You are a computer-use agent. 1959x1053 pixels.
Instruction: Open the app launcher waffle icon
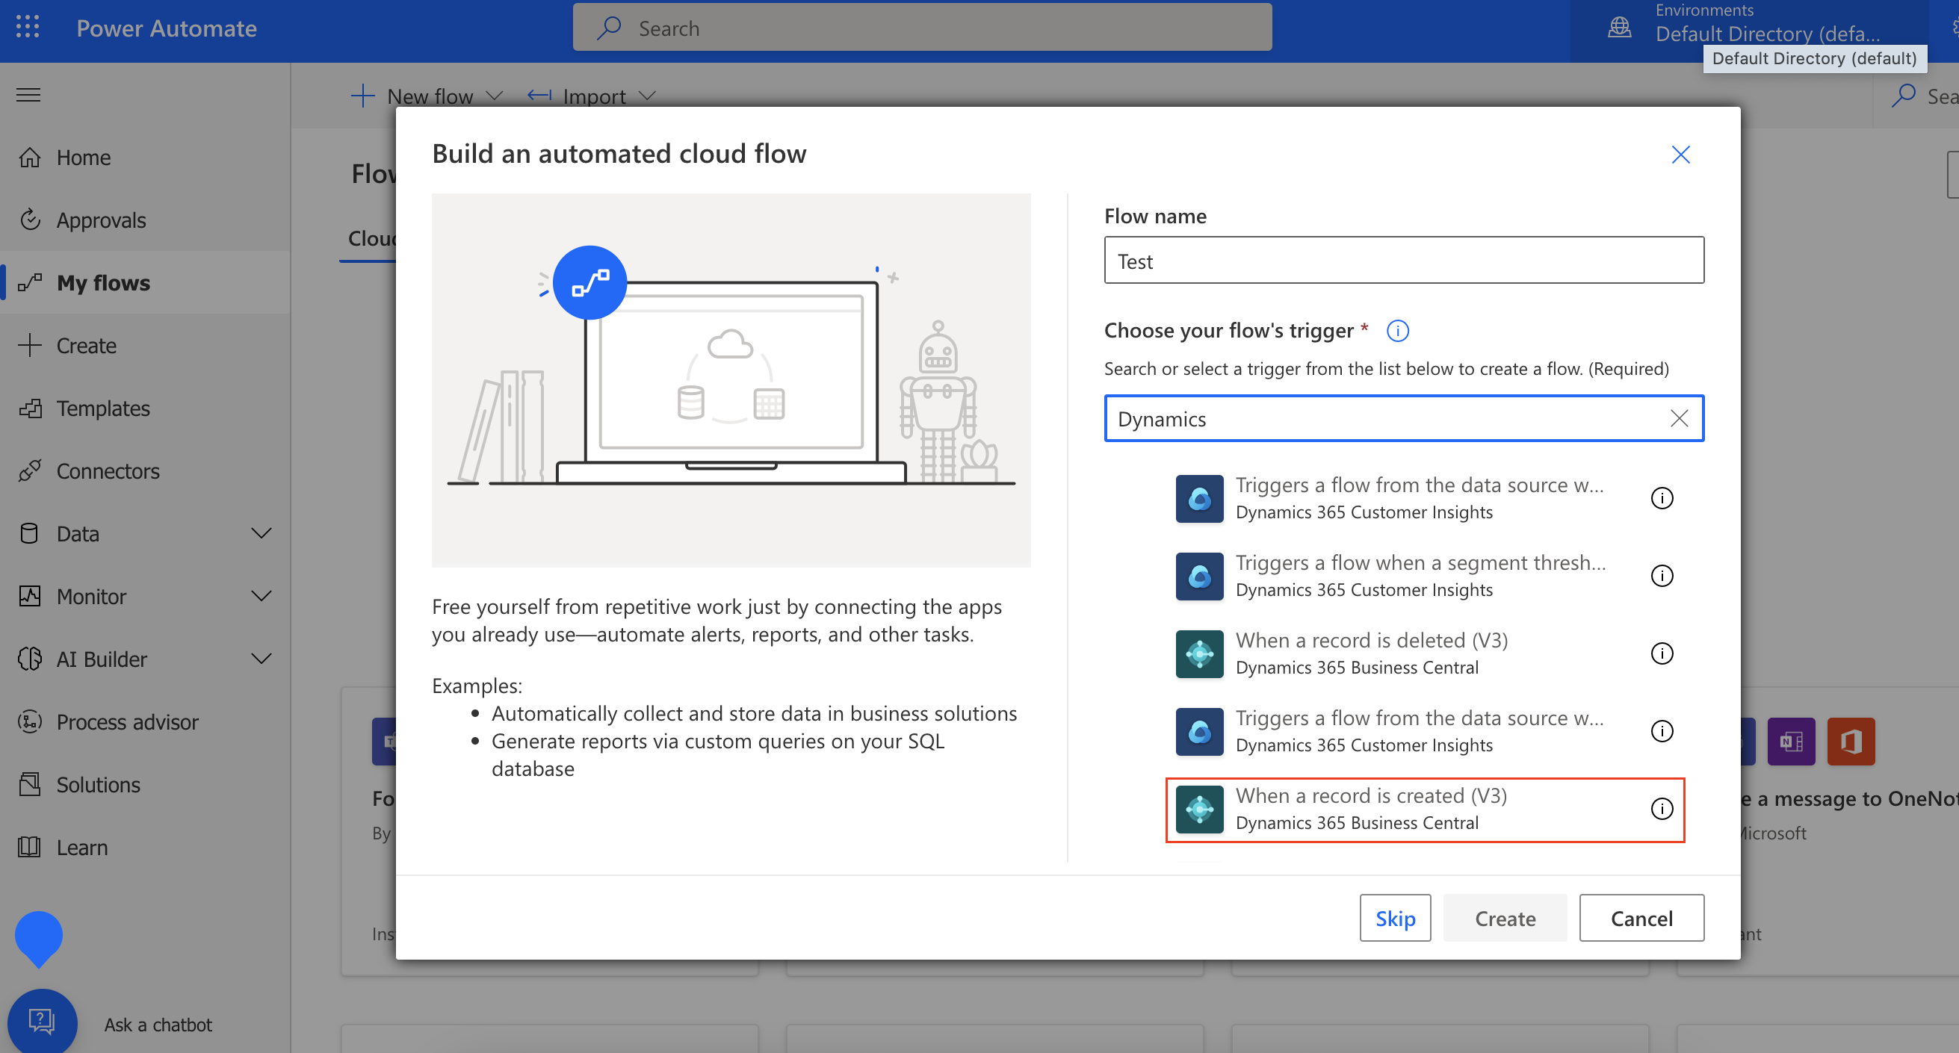point(28,28)
